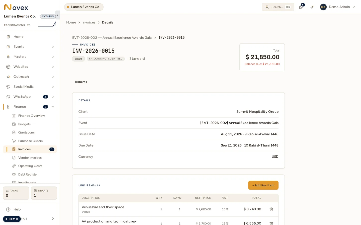Focus the Search field

pyautogui.click(x=278, y=7)
